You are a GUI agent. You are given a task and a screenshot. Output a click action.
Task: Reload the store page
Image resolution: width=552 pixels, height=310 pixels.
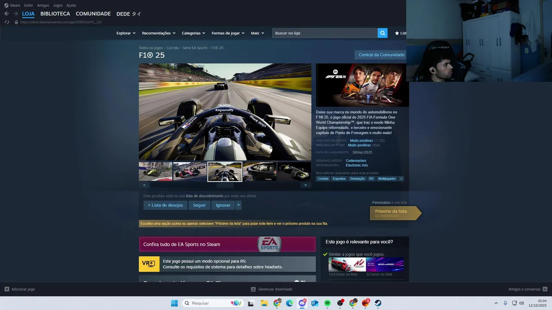(x=7, y=22)
